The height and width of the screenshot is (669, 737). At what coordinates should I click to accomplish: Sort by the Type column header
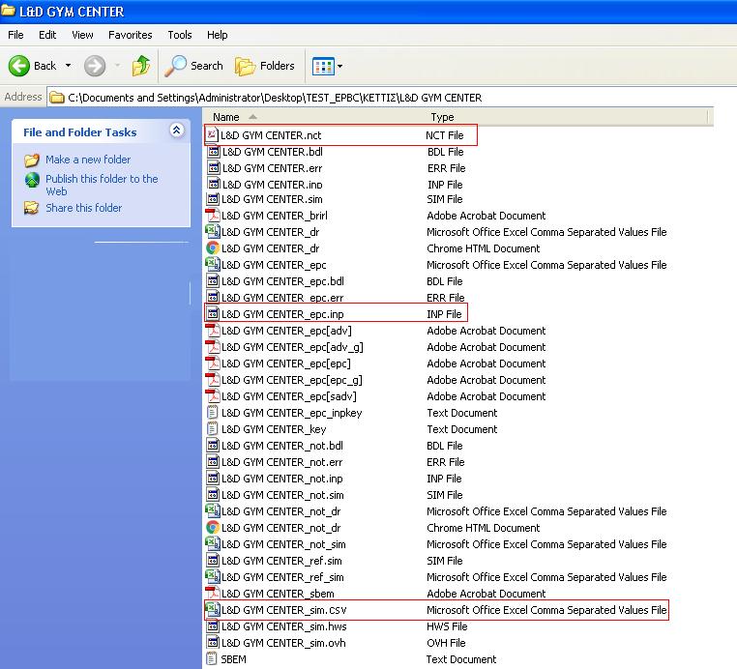click(442, 117)
